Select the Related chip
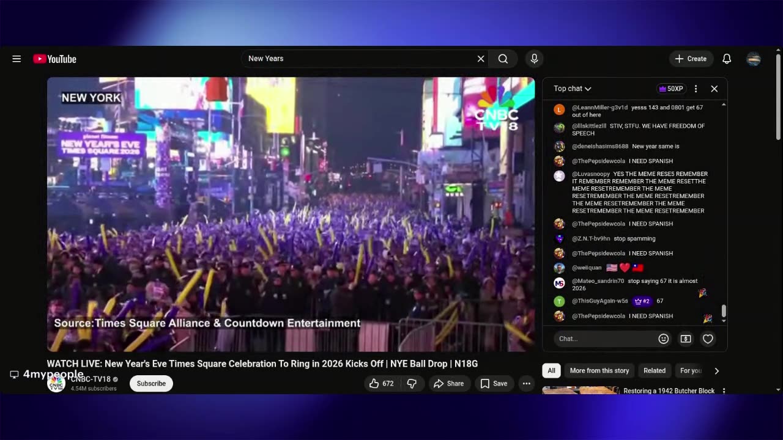Image resolution: width=783 pixels, height=440 pixels. click(654, 370)
